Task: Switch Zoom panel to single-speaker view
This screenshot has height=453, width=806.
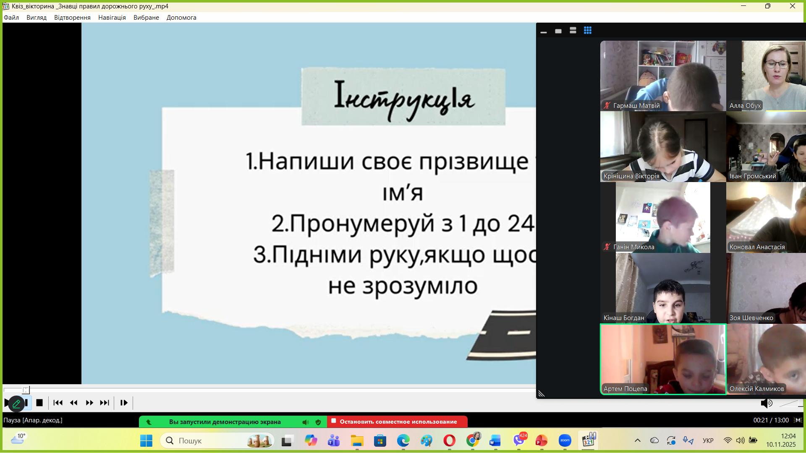Action: 558,31
